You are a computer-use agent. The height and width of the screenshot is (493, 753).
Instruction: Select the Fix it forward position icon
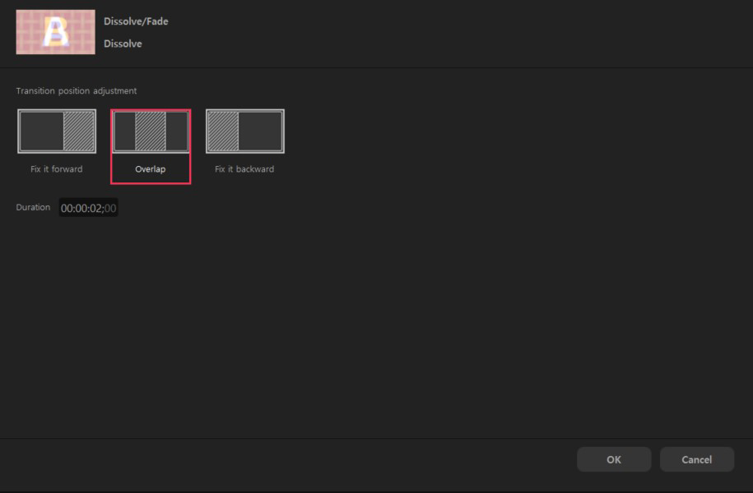point(57,131)
